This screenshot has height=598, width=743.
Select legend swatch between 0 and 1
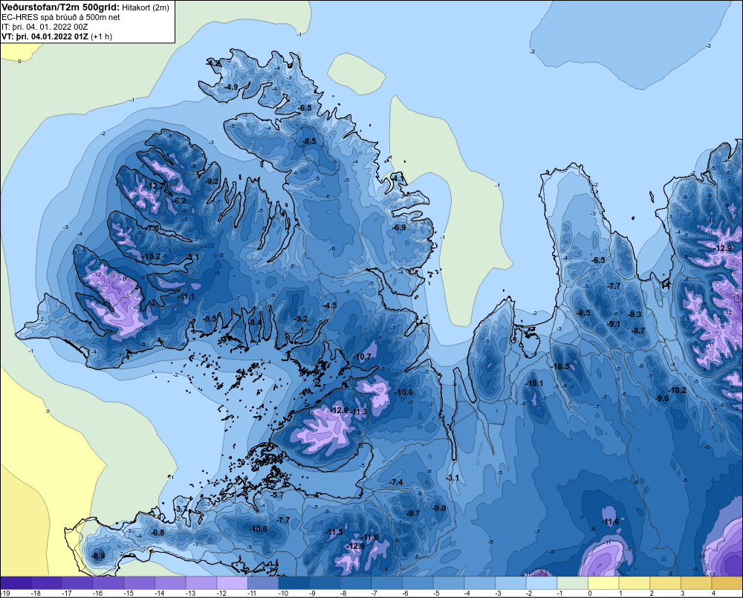[x=603, y=582]
